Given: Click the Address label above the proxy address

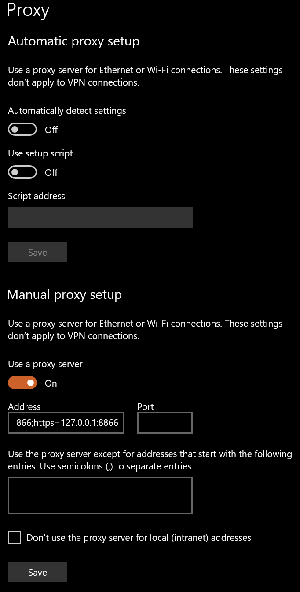Looking at the screenshot, I should click(x=24, y=407).
